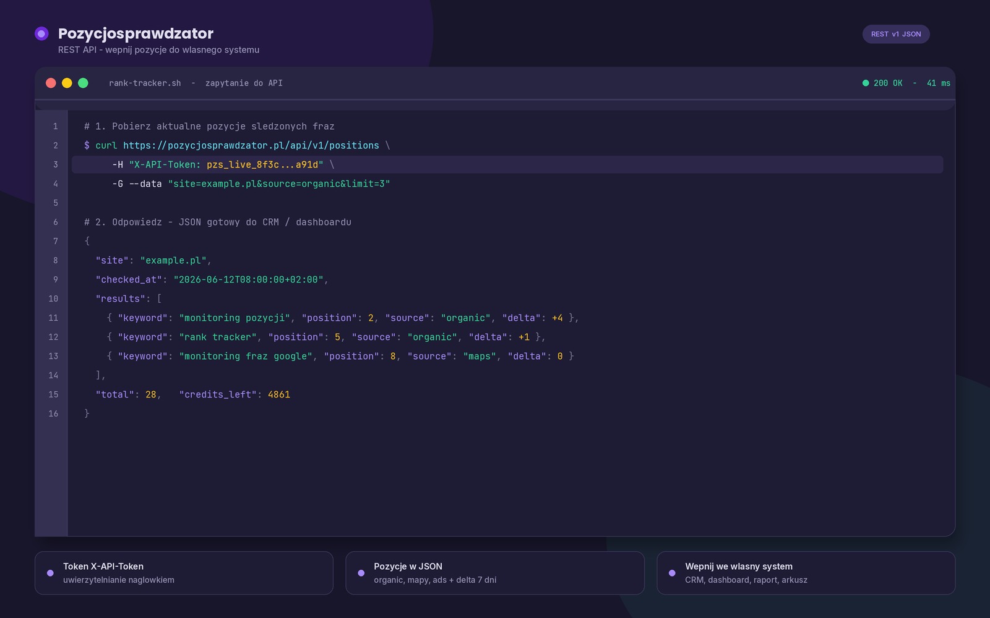Click 'uwierzytelnianie naglowkiem' caption
The image size is (990, 618).
click(x=119, y=580)
